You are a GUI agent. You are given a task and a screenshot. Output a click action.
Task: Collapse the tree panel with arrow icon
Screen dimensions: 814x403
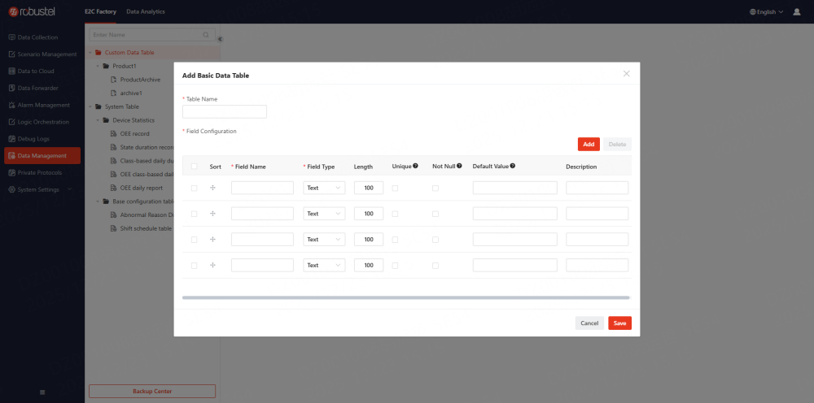pyautogui.click(x=220, y=39)
